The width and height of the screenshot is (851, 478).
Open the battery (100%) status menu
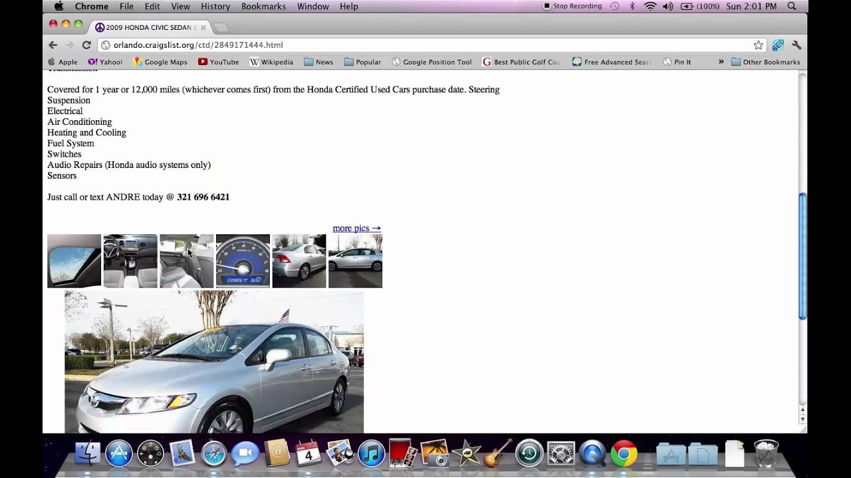701,6
